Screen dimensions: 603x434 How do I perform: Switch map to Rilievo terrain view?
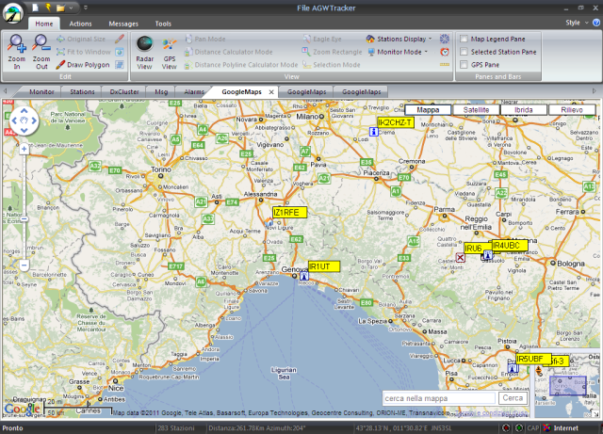pyautogui.click(x=572, y=110)
